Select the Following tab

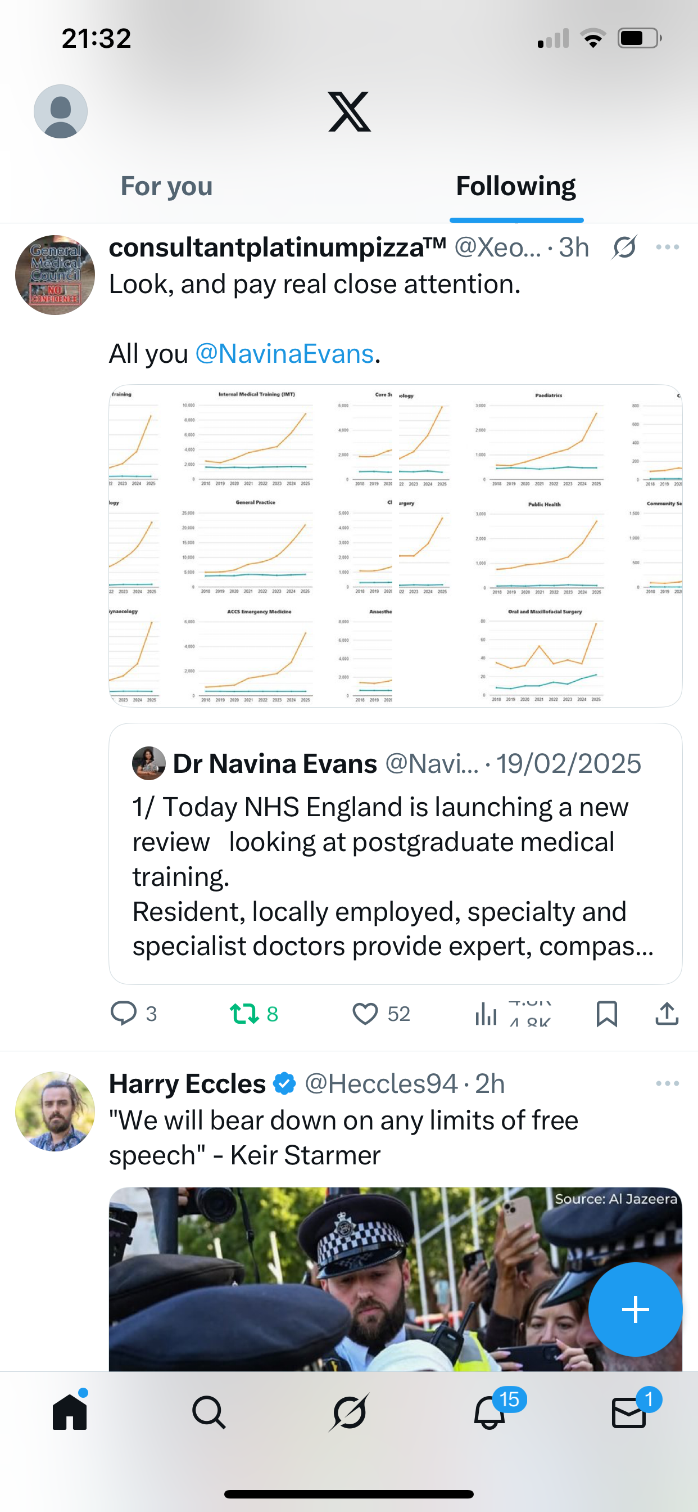pyautogui.click(x=515, y=186)
